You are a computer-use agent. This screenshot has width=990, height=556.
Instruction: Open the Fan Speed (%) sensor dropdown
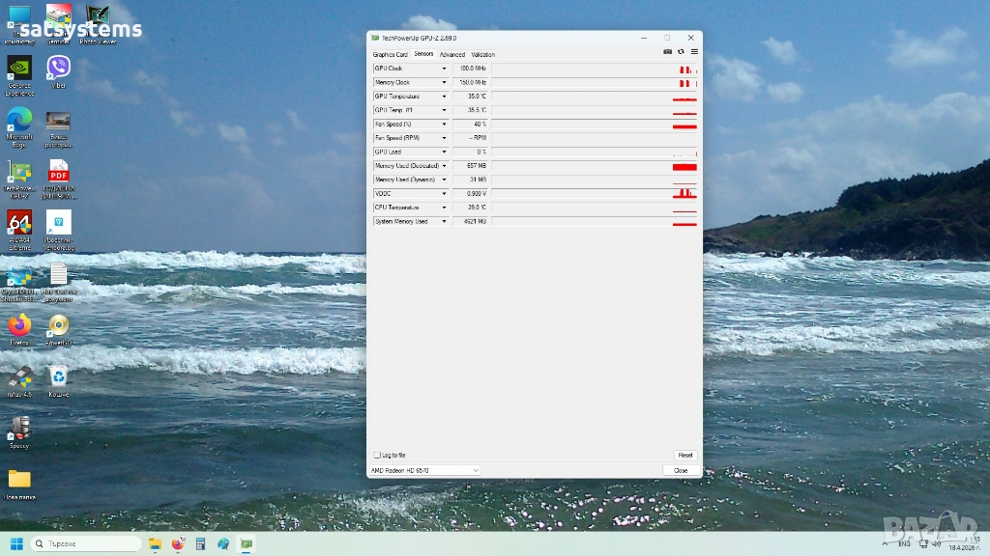[x=444, y=125]
